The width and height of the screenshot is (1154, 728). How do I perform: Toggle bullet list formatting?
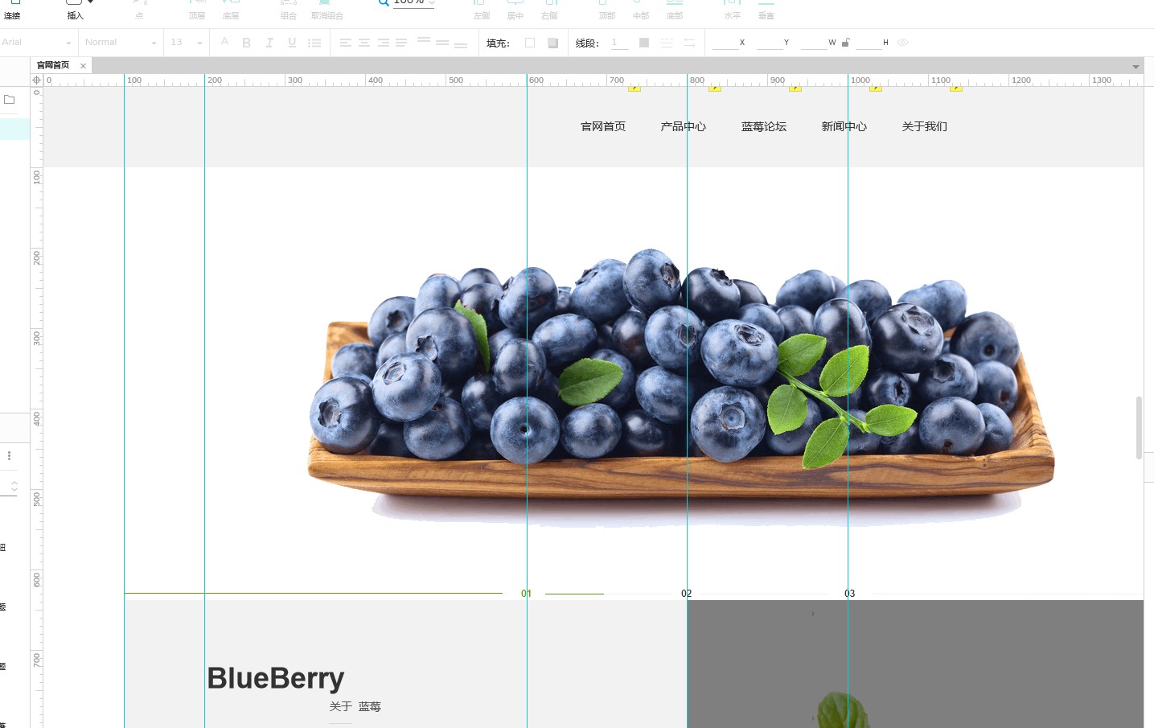tap(314, 43)
